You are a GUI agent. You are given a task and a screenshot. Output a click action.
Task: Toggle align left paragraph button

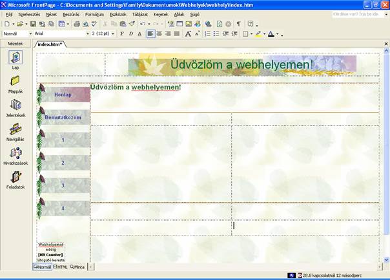point(150,33)
